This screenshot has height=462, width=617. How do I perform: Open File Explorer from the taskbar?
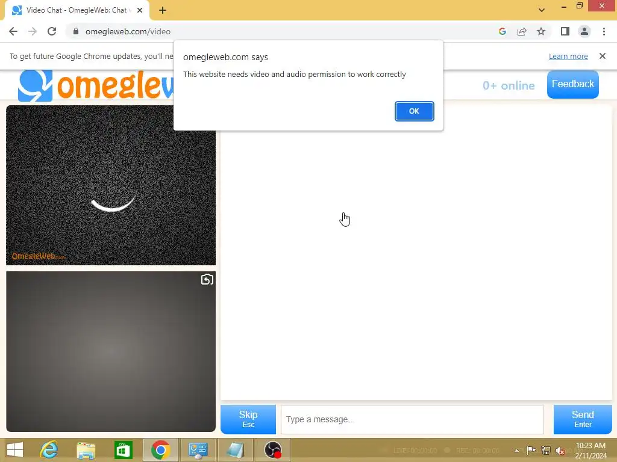tap(86, 450)
